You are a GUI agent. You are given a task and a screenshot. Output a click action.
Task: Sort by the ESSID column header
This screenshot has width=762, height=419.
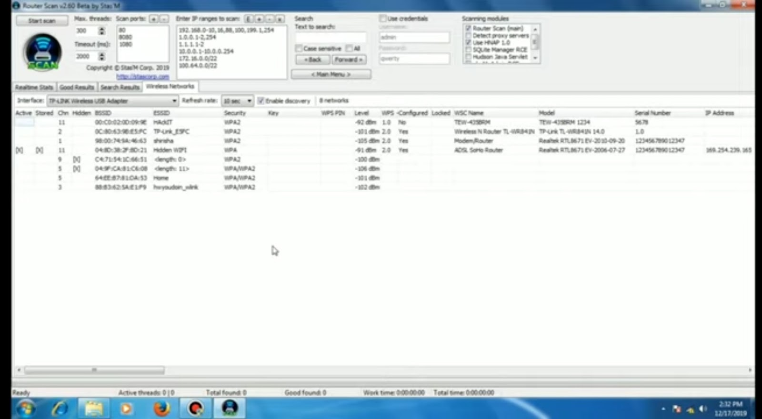(x=161, y=113)
